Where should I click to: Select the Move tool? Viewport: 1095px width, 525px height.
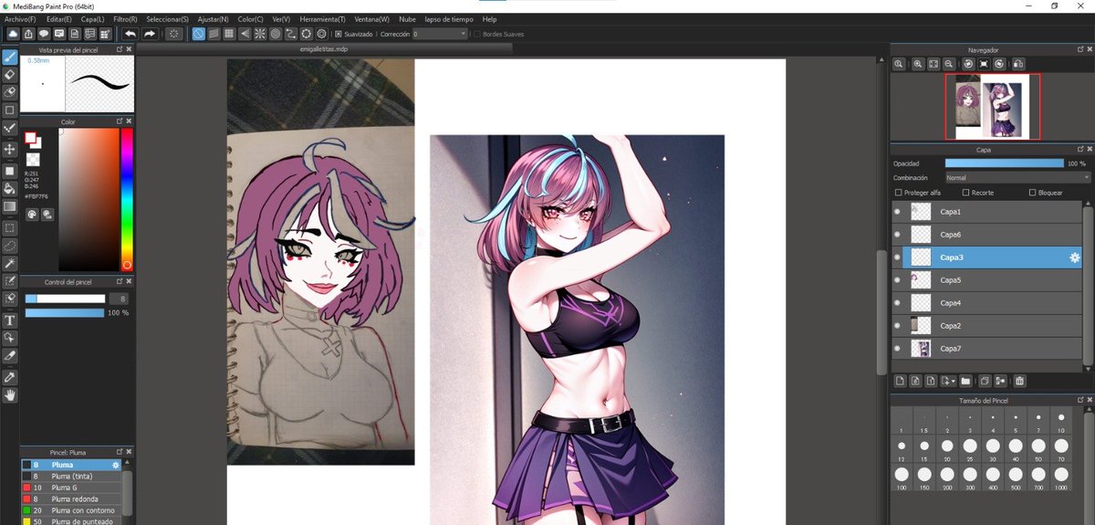[10, 149]
